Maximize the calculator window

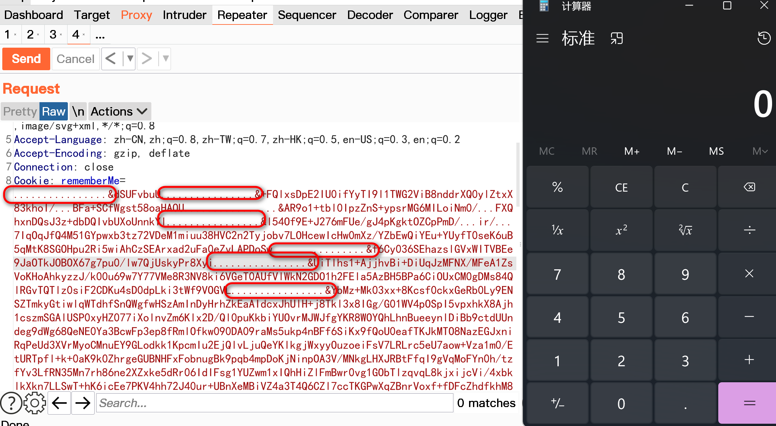pyautogui.click(x=727, y=6)
